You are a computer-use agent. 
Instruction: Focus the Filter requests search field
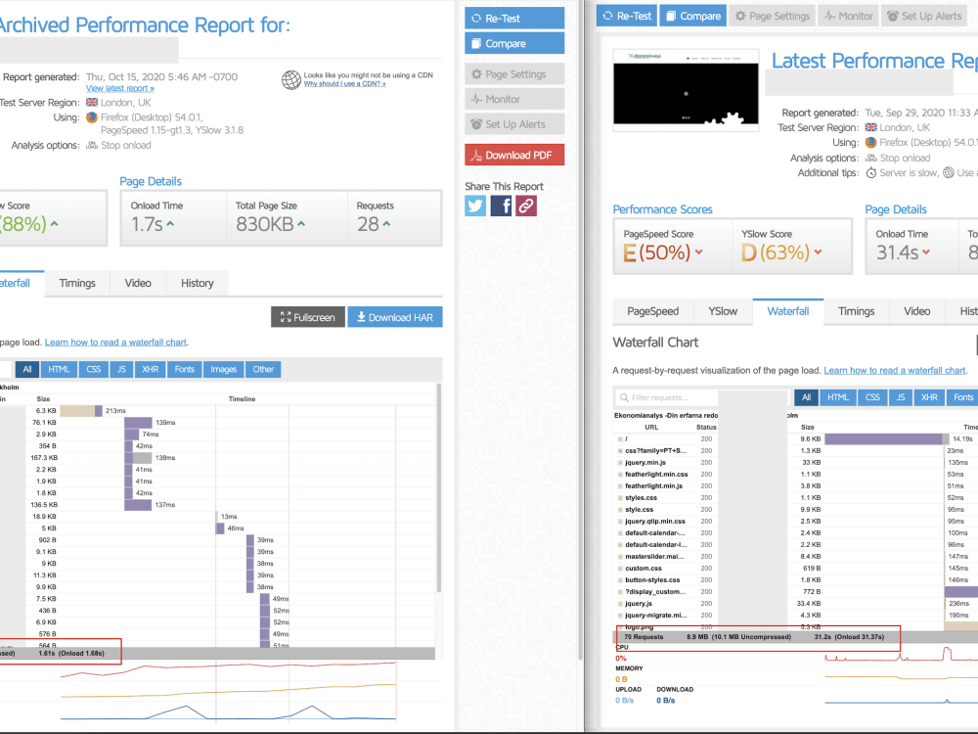(665, 397)
